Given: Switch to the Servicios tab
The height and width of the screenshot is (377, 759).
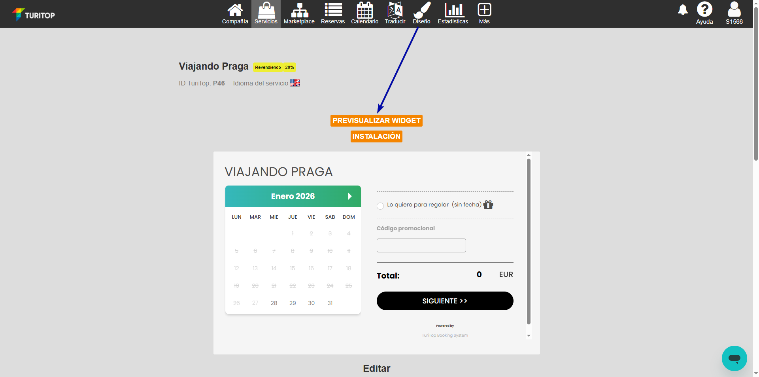Looking at the screenshot, I should click(x=266, y=14).
